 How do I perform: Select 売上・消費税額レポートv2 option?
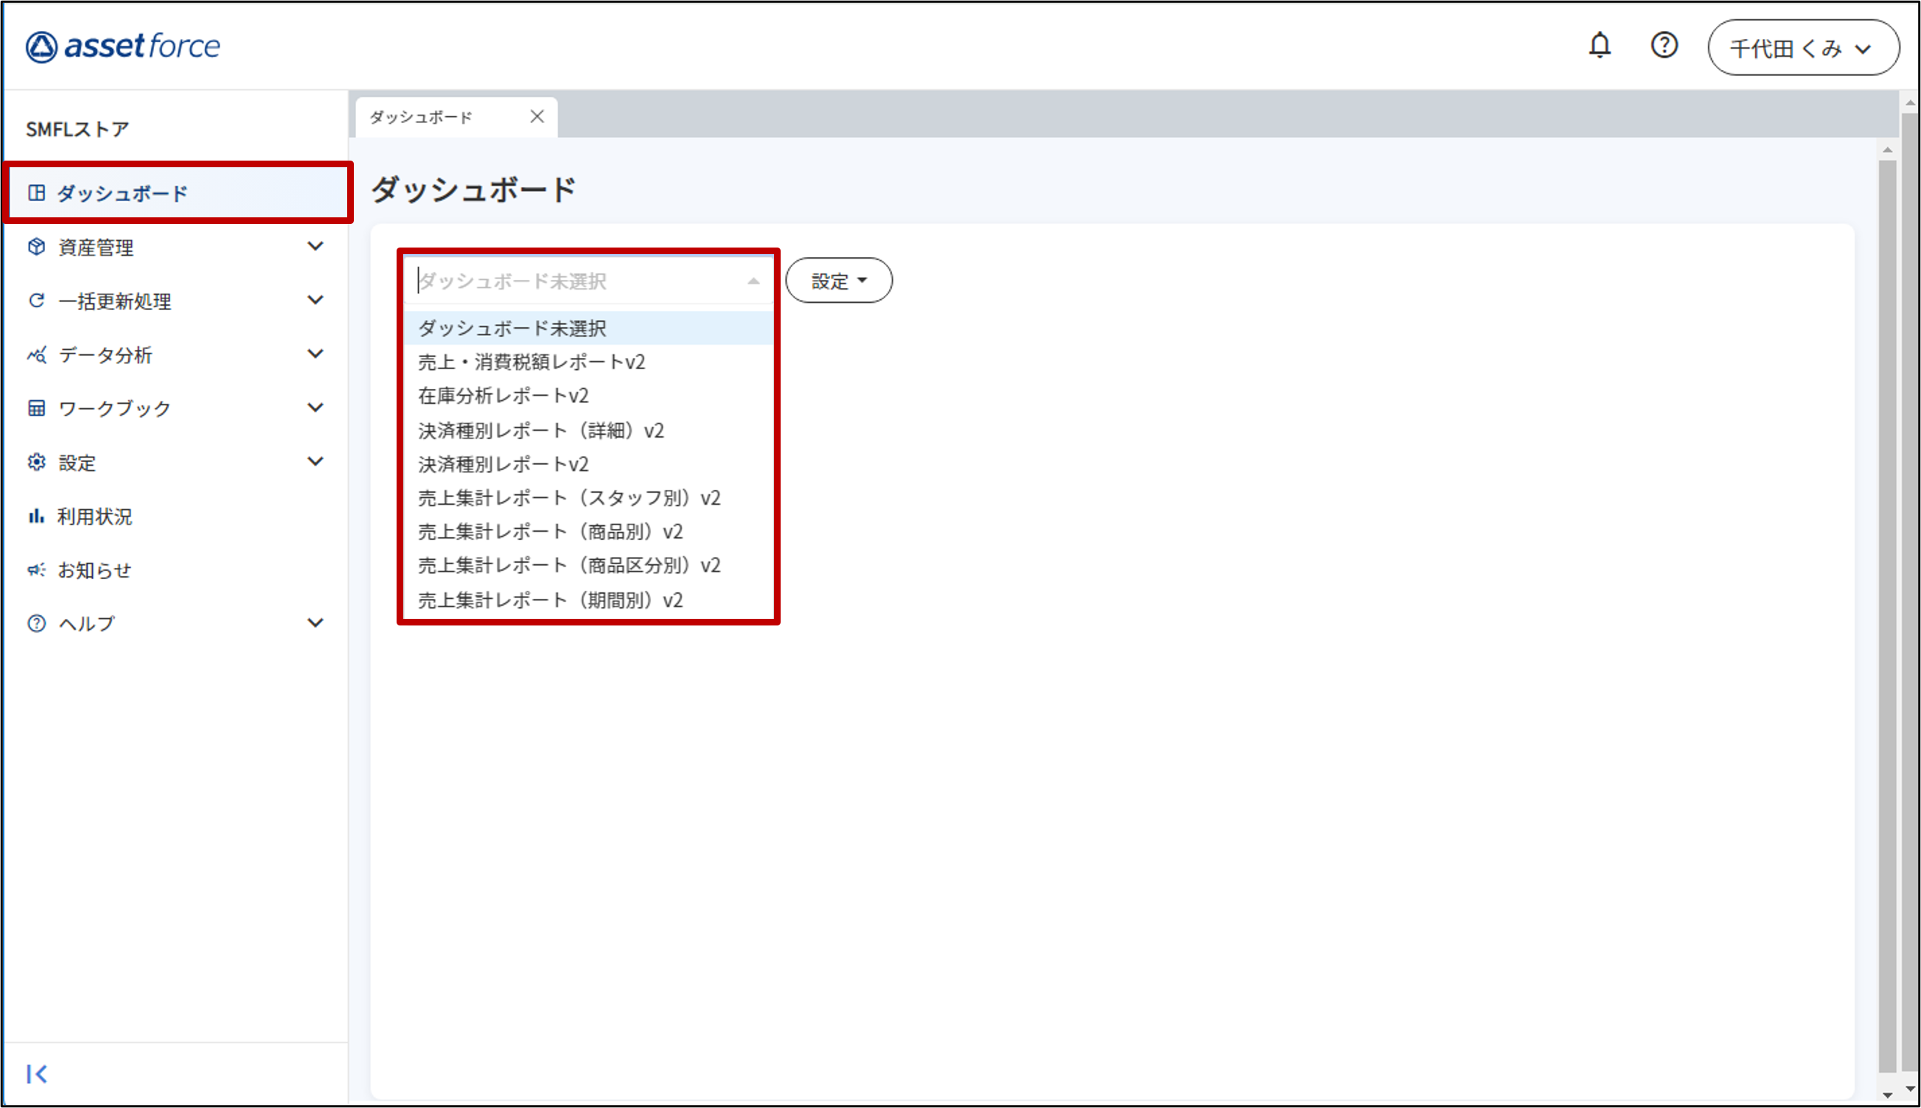point(531,362)
